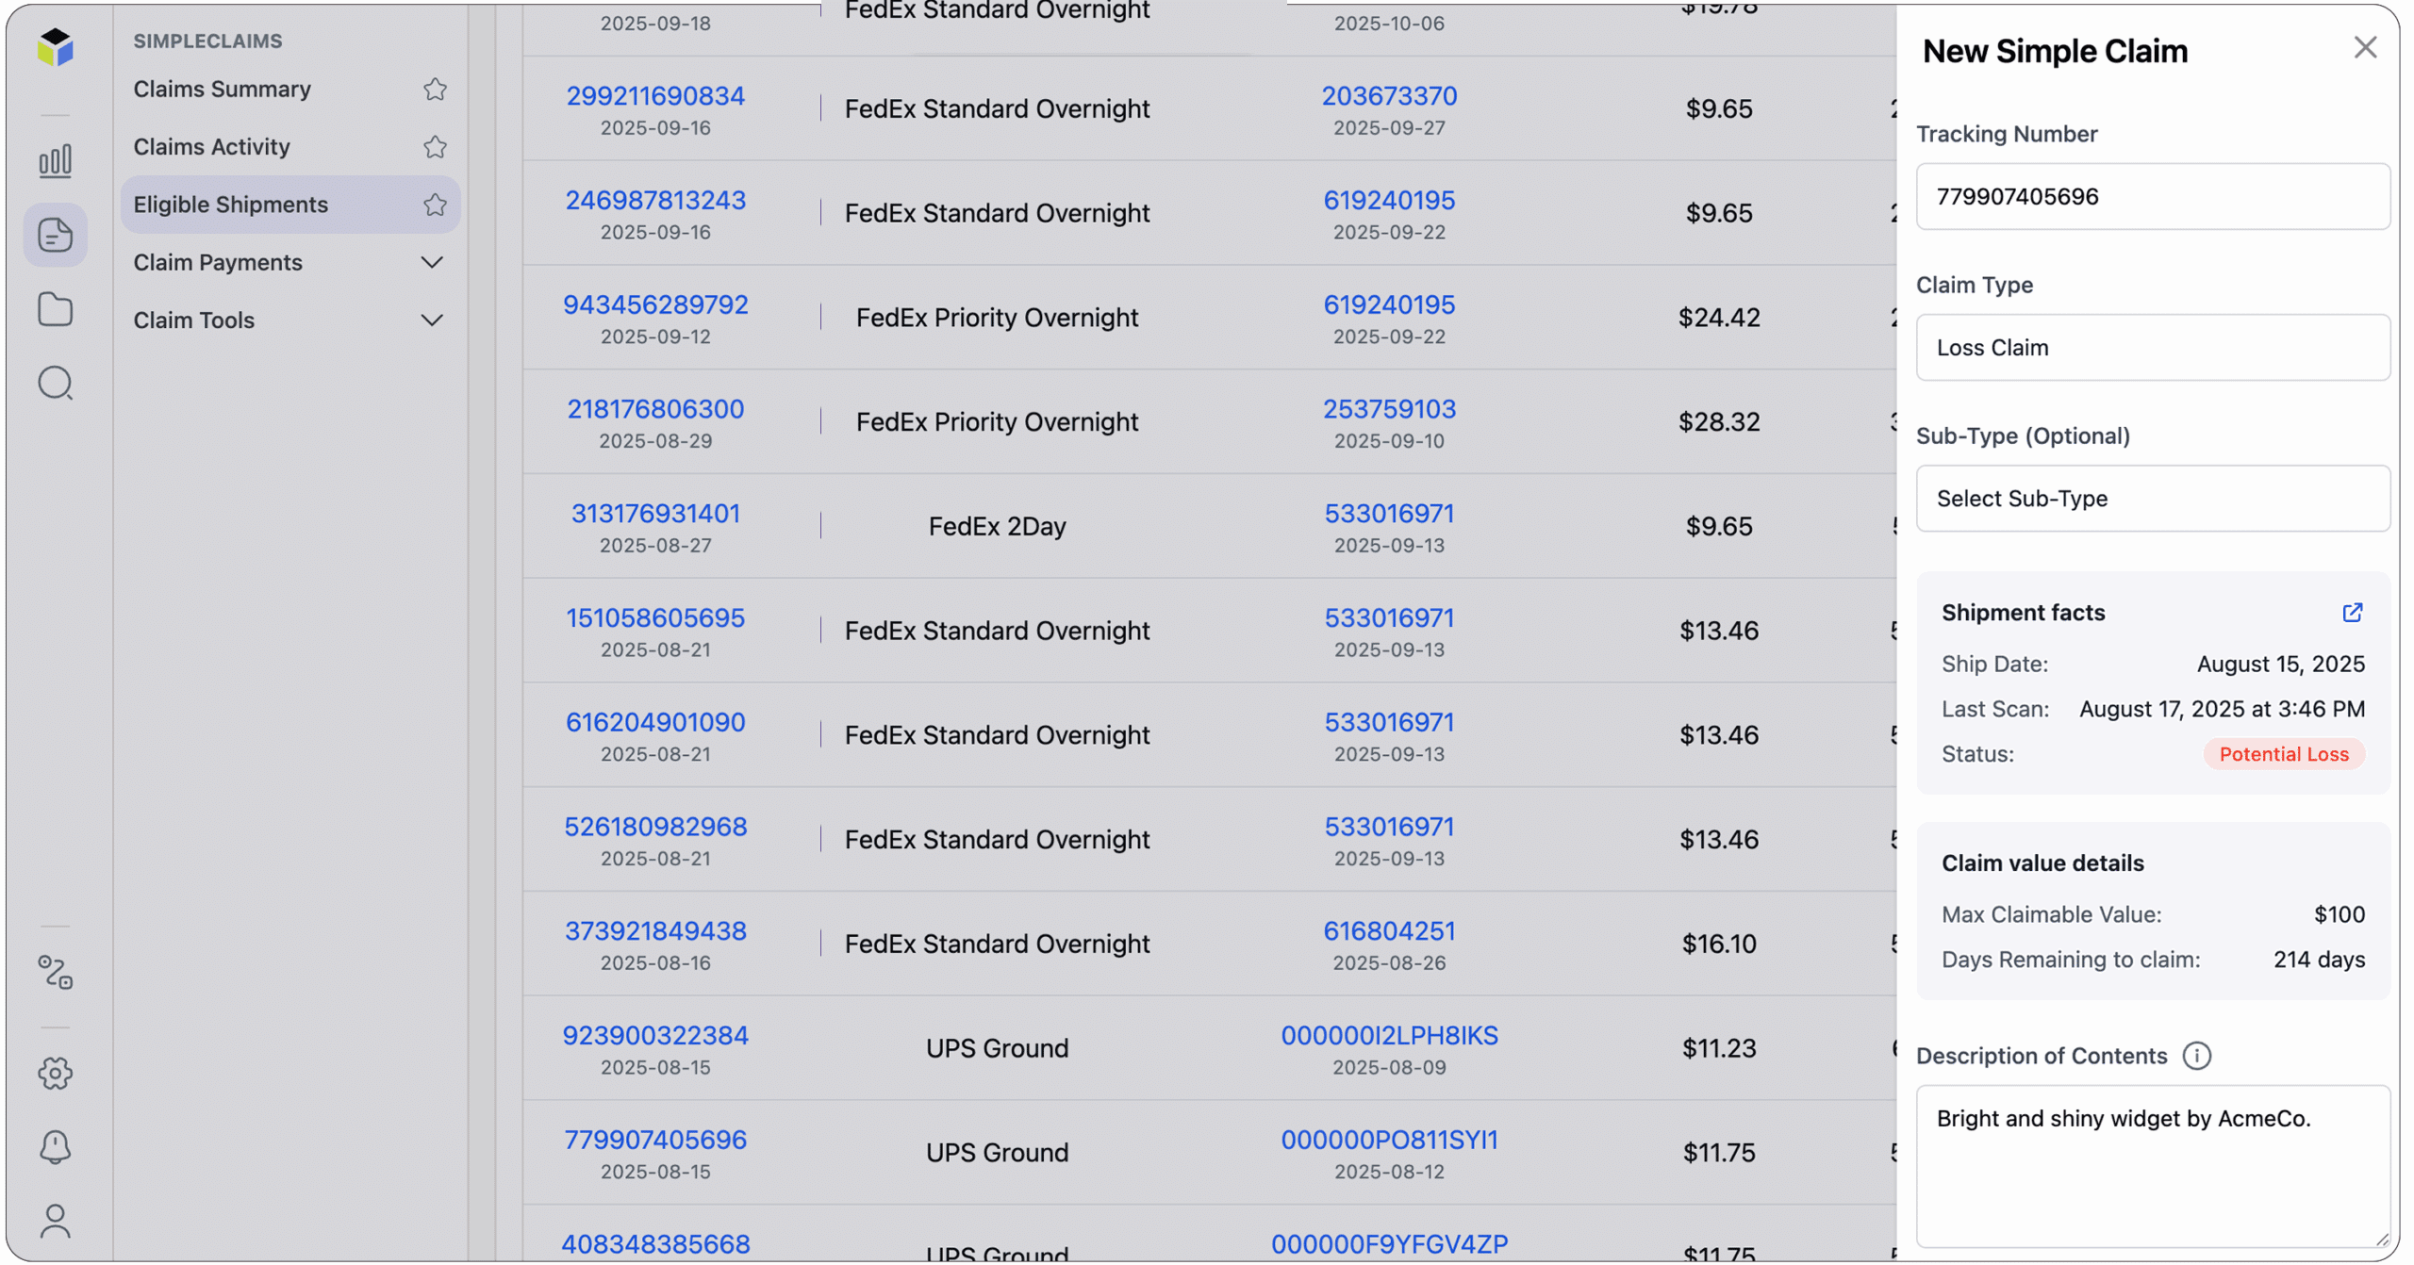The image size is (2414, 1265).
Task: Open the bar chart analytics icon in sidebar
Action: pyautogui.click(x=55, y=160)
